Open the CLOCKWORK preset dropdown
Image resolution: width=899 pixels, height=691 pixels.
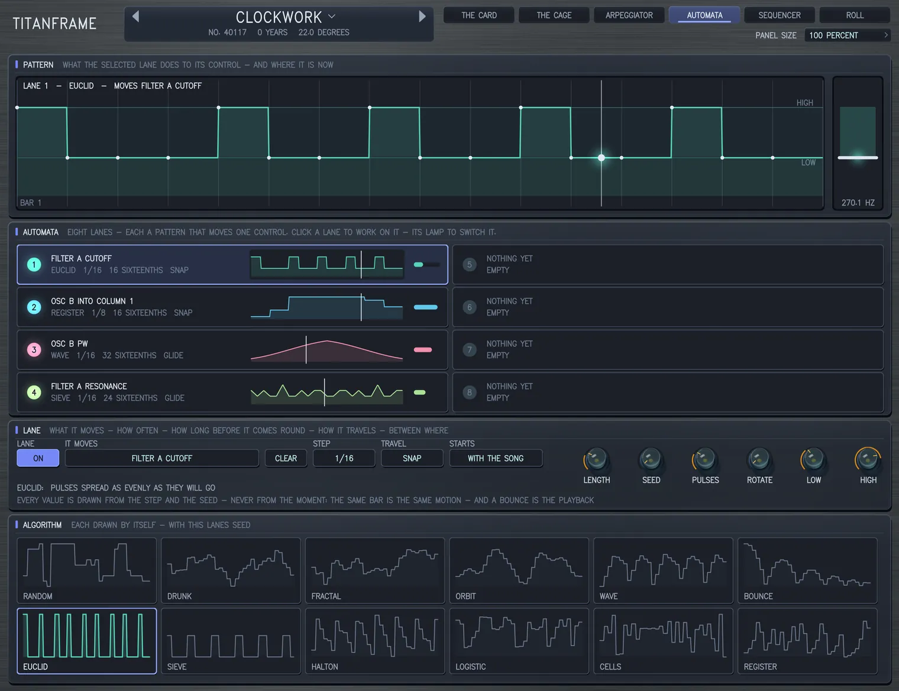(x=285, y=17)
